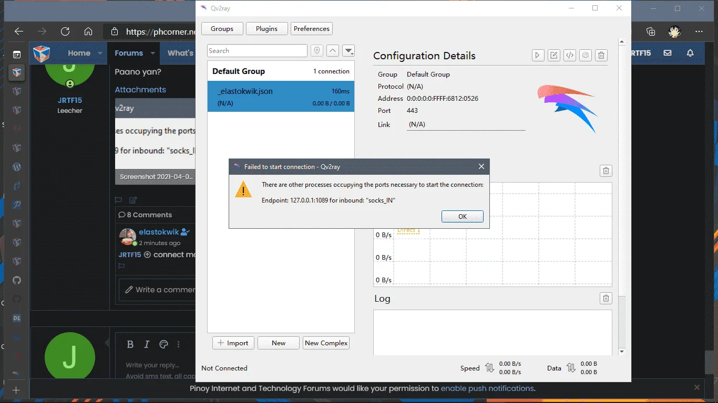Open the sort dropdown arrow beside search
The width and height of the screenshot is (718, 403).
pos(348,51)
